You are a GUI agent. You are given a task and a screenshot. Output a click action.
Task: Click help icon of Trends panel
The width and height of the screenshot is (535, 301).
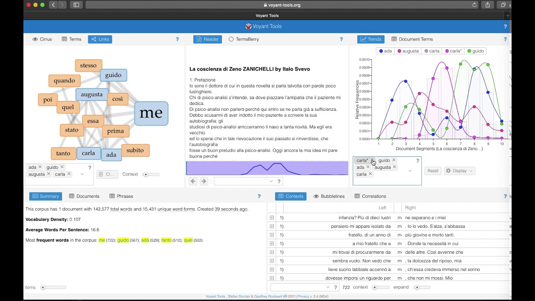[505, 39]
